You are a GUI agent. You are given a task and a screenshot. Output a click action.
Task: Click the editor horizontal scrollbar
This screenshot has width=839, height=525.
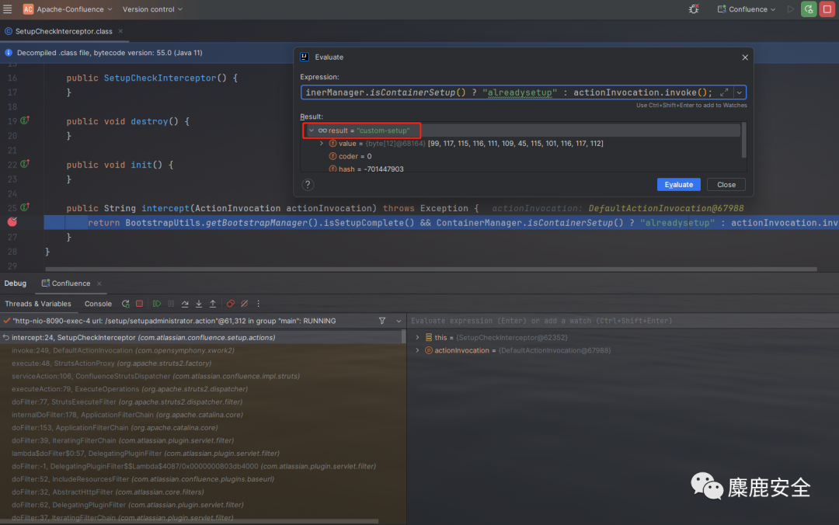click(x=430, y=269)
